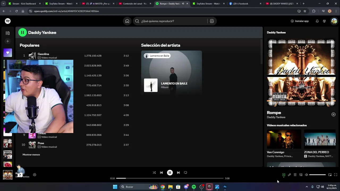Image resolution: width=340 pixels, height=191 pixels.
Task: Mute the Spotify tab audio indicator
Action: coord(183,4)
